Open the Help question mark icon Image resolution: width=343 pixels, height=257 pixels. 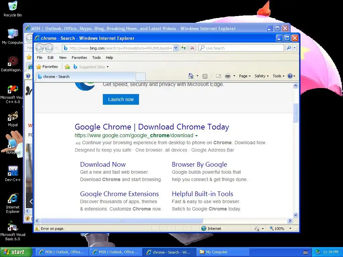point(290,76)
